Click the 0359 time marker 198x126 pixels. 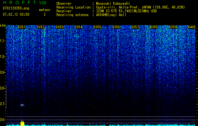point(173,27)
